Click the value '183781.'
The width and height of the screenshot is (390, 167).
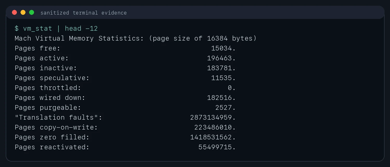[x=221, y=68]
